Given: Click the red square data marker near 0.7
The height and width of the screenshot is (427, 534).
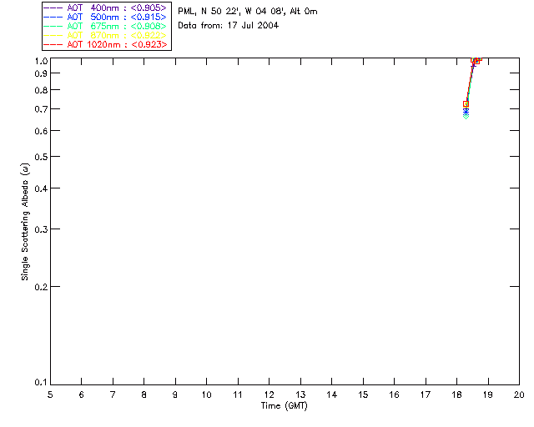Looking at the screenshot, I should (466, 104).
